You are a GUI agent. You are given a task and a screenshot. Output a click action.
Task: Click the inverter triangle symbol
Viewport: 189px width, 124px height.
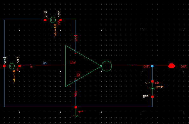coord(83,66)
